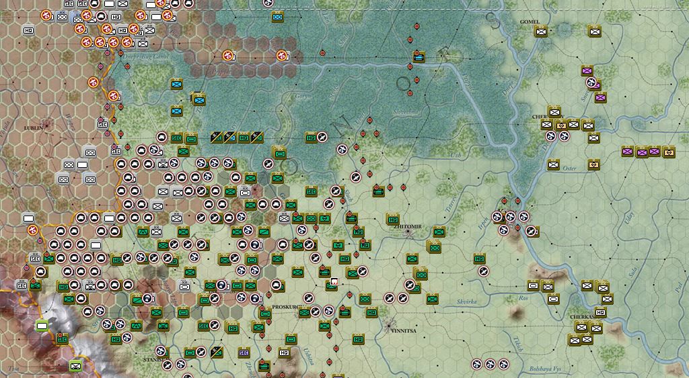Click the aircraft icon below the lone green HQ
Viewport: 689px width, 378px height.
click(483, 272)
